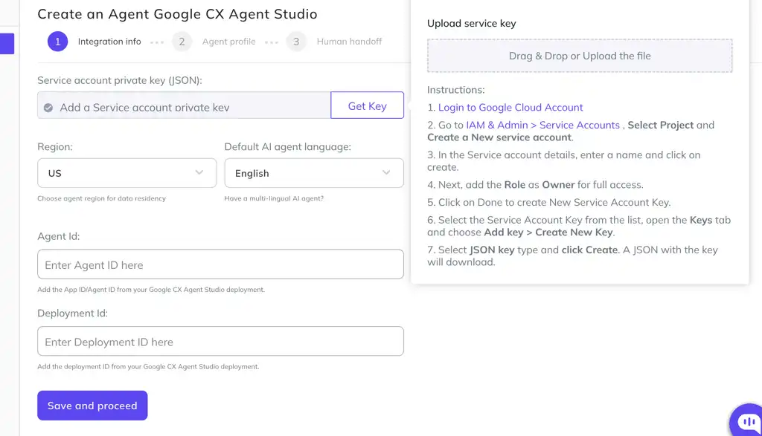This screenshot has width=762, height=436.
Task: Click the Drag & Drop upload area
Action: click(x=580, y=56)
